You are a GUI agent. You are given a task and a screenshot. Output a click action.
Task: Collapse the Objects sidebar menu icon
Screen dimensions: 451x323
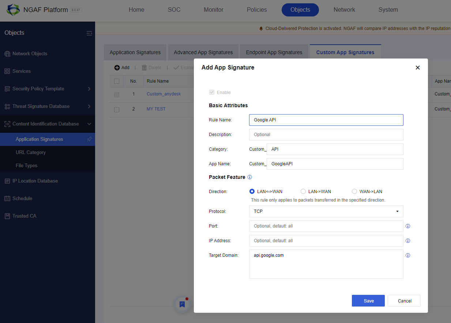tap(89, 33)
